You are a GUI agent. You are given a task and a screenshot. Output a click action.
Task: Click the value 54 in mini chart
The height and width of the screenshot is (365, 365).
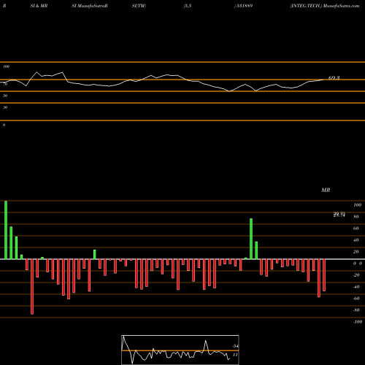[x=235, y=346]
